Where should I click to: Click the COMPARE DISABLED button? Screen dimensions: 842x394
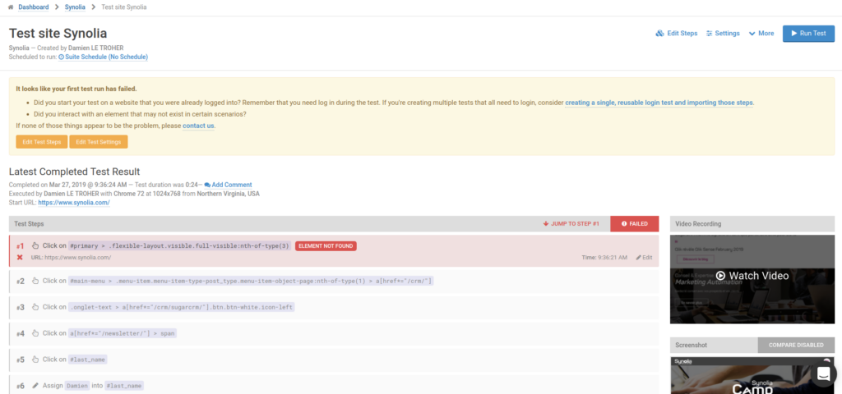[796, 346]
